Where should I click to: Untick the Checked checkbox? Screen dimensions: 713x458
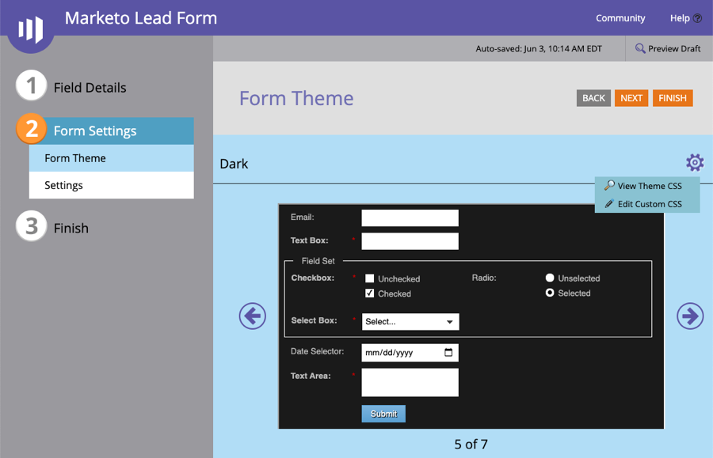[x=370, y=293]
